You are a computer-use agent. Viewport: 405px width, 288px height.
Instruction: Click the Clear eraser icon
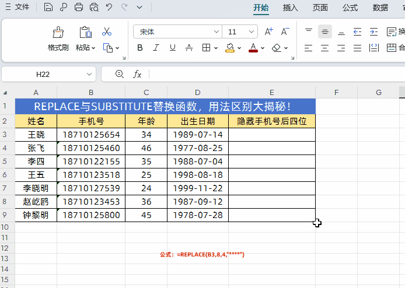tap(277, 48)
